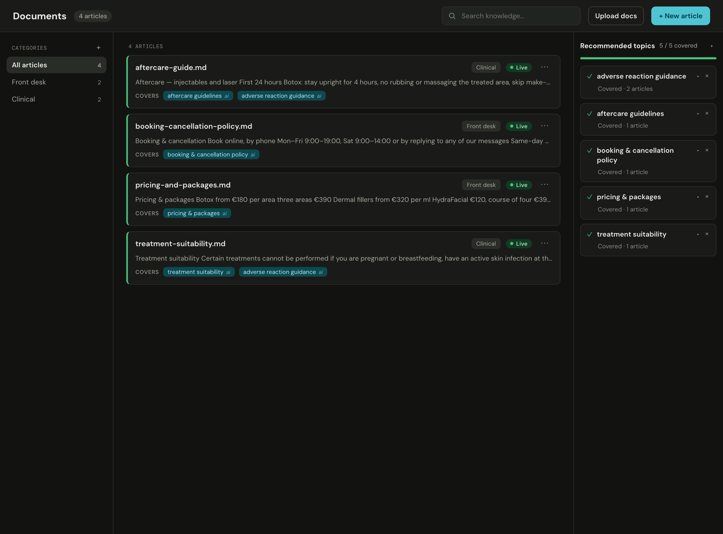Dismiss treatment suitability topic
Screen dimensions: 723x534
pyautogui.click(x=707, y=234)
